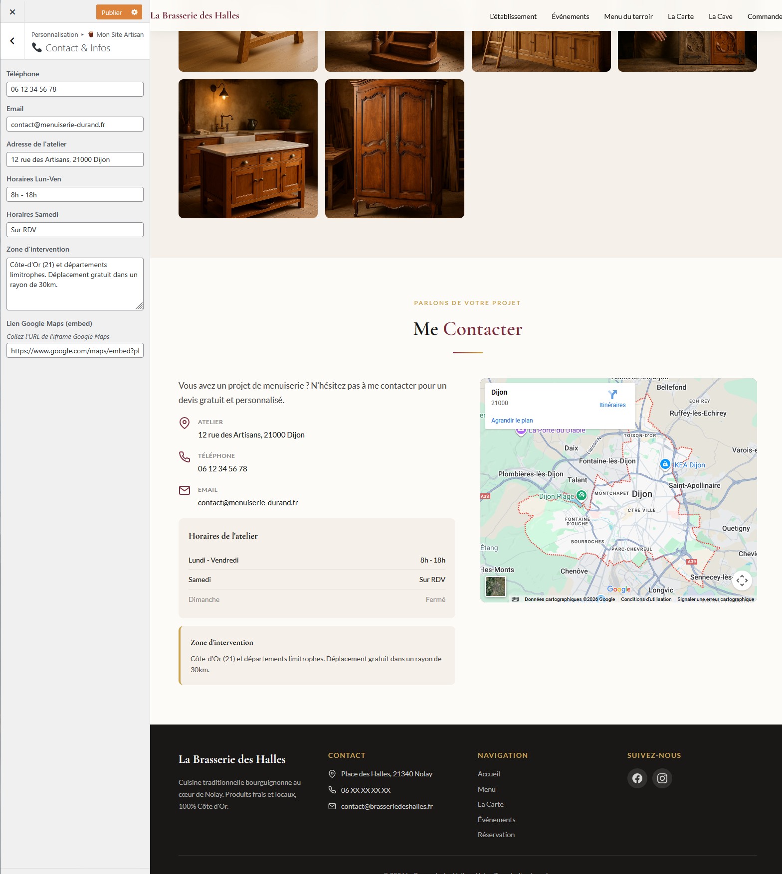Click footer phone icon
The image size is (782, 874).
(332, 790)
